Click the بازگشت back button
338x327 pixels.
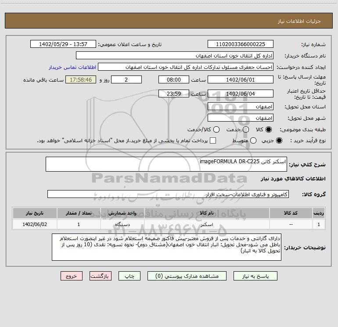pos(101,276)
